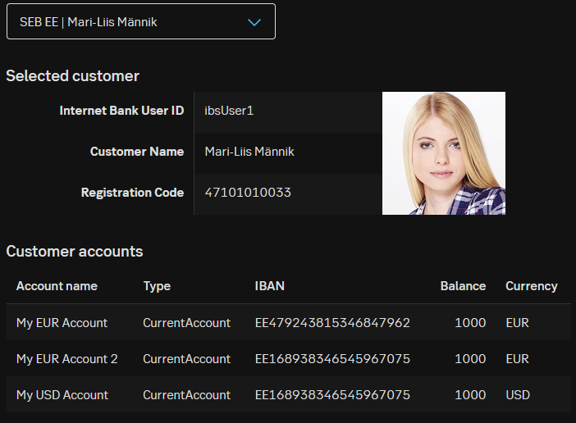Image resolution: width=576 pixels, height=423 pixels.
Task: Click the Mari-Liis Männik customer name field
Action: pos(249,152)
